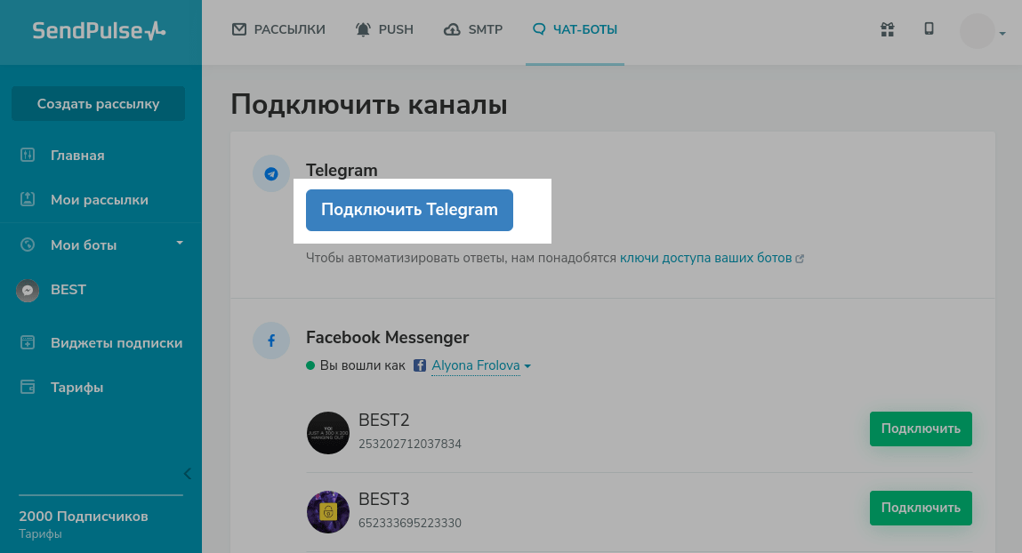Click the BEST2 page ID 253202712037834
This screenshot has width=1022, height=553.
click(x=410, y=444)
